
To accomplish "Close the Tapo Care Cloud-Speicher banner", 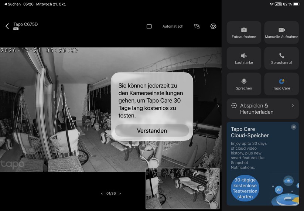I will [294, 127].
